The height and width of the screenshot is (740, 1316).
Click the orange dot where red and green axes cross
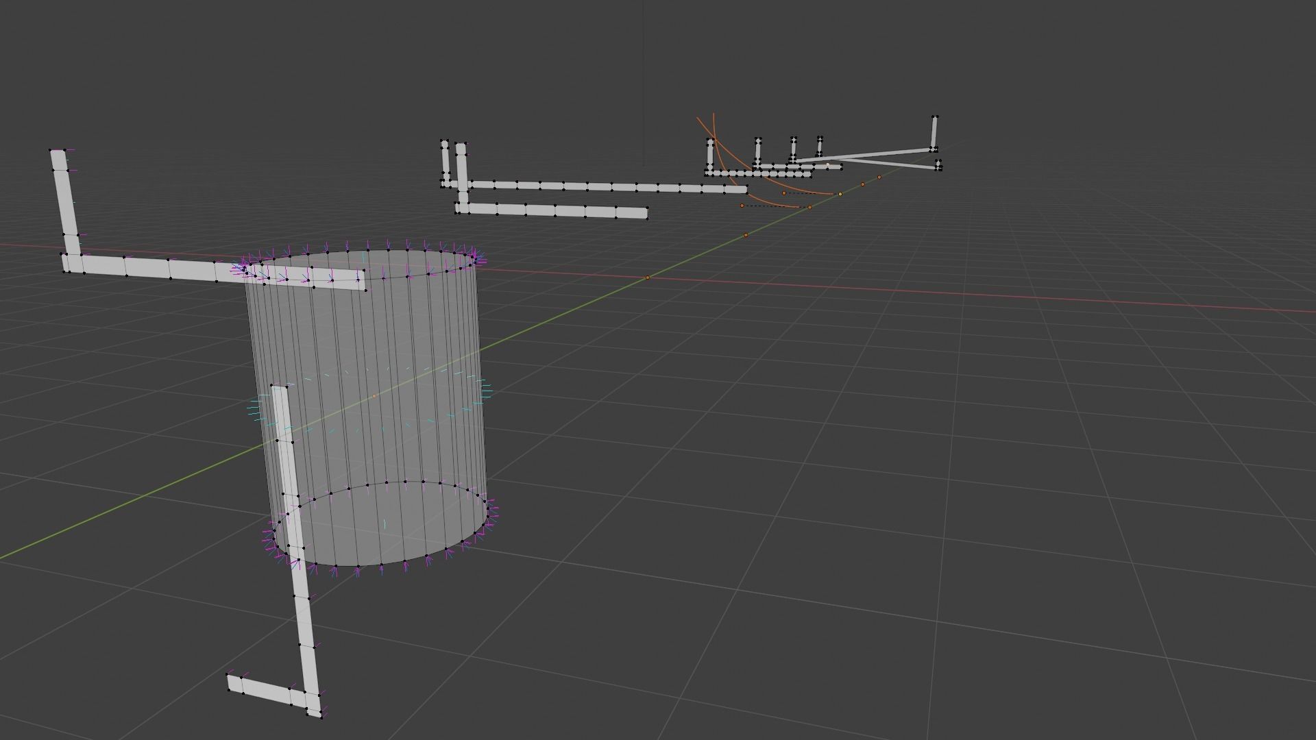648,277
